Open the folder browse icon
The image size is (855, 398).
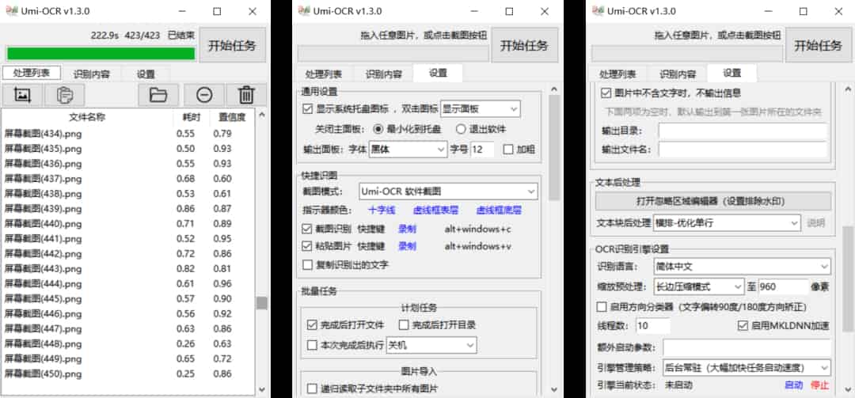click(x=158, y=95)
